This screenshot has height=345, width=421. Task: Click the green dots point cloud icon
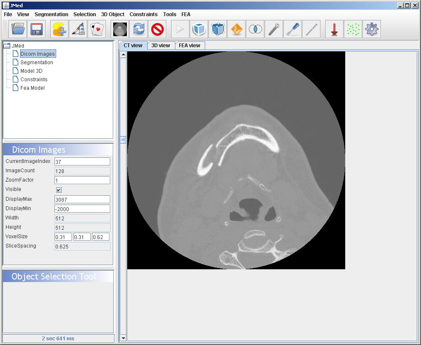pyautogui.click(x=353, y=29)
